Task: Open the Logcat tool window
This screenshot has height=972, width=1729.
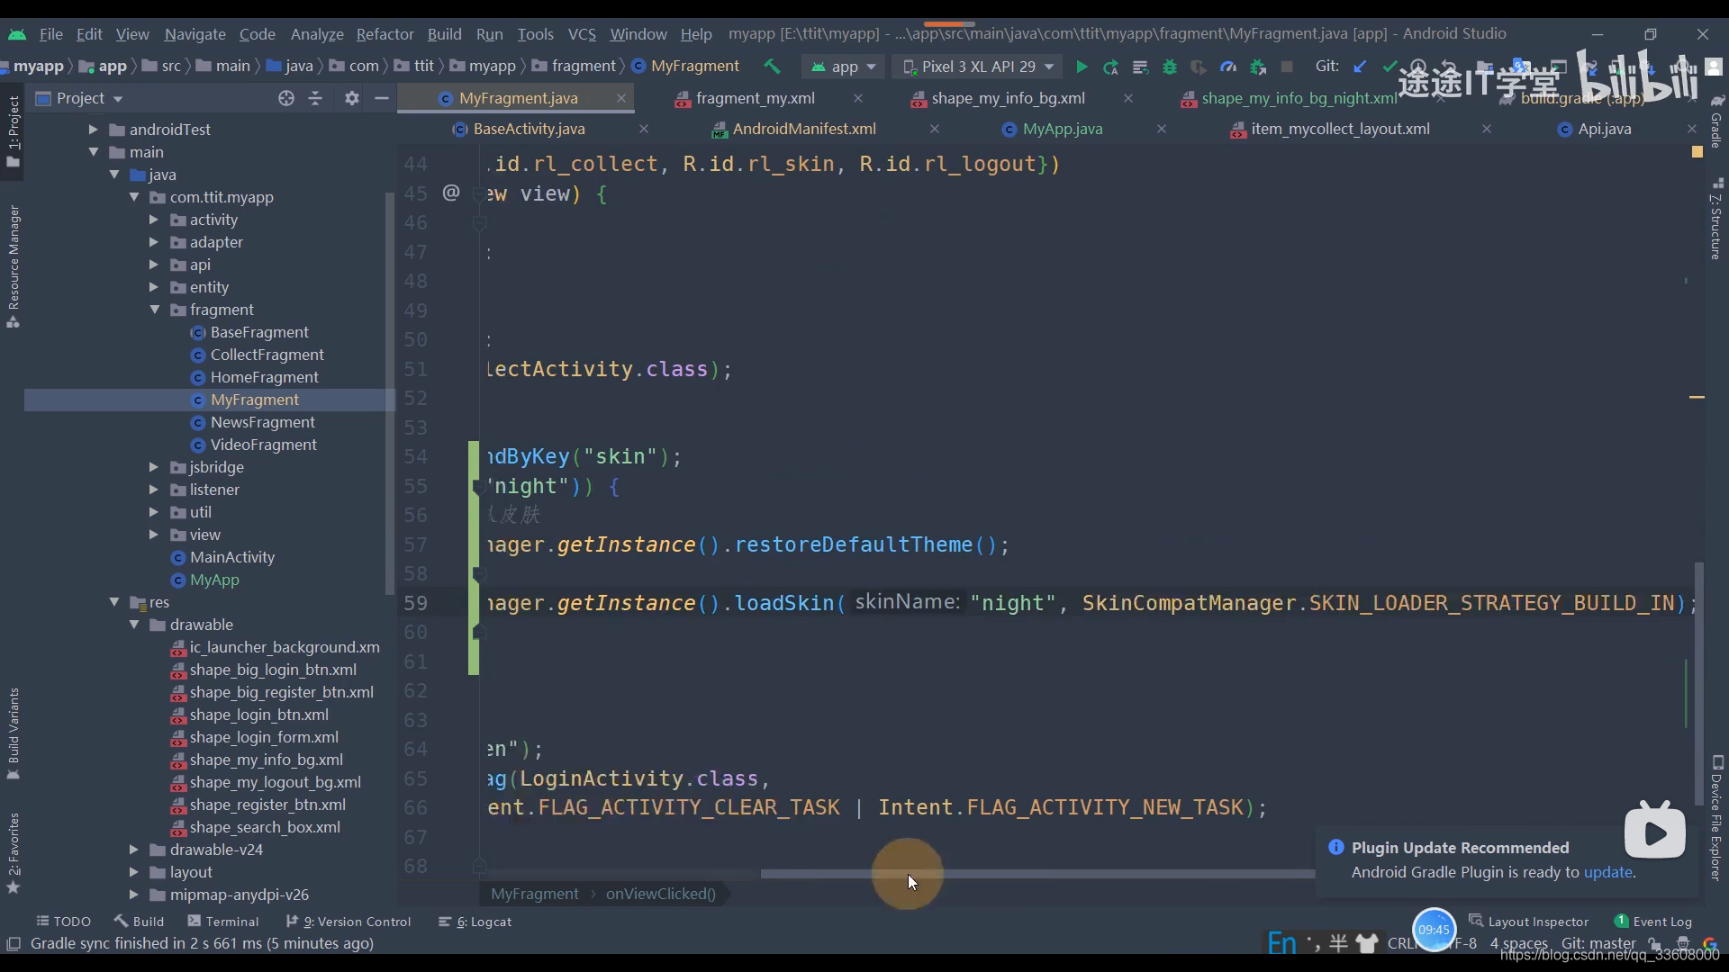Action: coord(475,922)
